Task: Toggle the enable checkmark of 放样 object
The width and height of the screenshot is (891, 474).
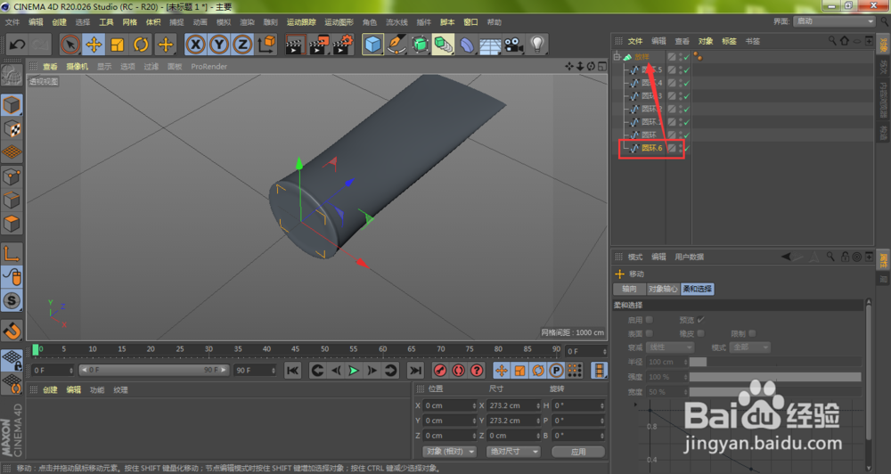Action: pos(686,57)
